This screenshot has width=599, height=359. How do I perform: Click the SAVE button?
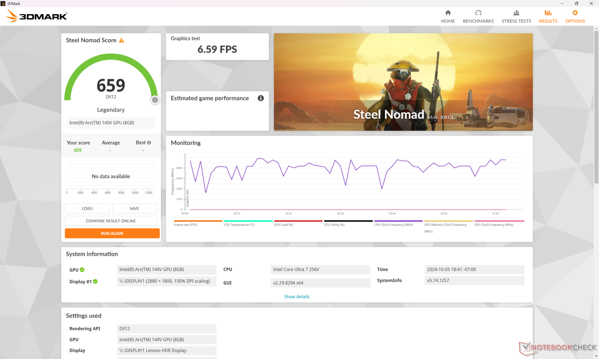pos(134,208)
